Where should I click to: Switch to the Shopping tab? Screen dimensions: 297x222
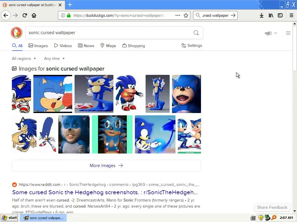133,46
